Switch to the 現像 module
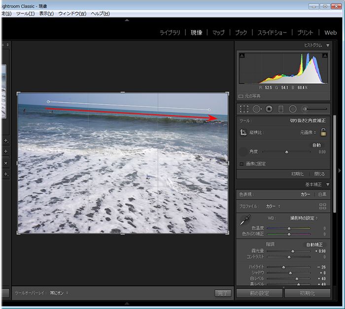 point(197,33)
